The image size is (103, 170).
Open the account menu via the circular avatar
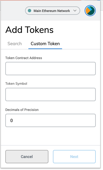pyautogui.click(x=90, y=11)
